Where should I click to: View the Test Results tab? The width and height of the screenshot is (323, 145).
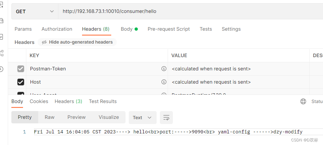pos(103,101)
